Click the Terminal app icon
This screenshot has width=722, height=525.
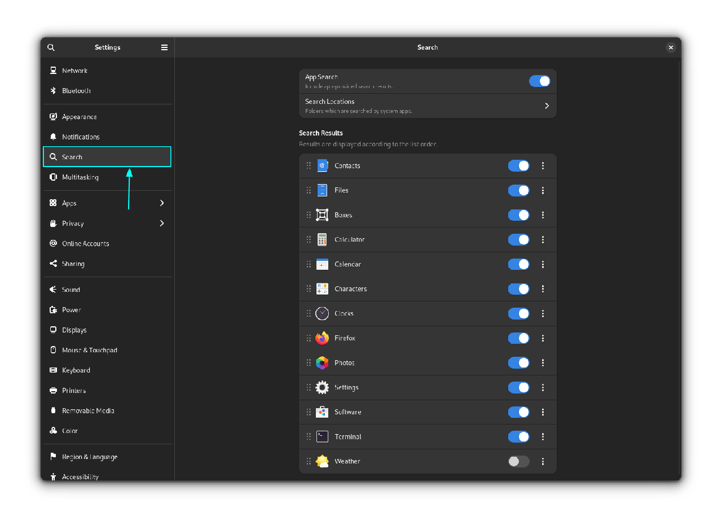(x=322, y=436)
